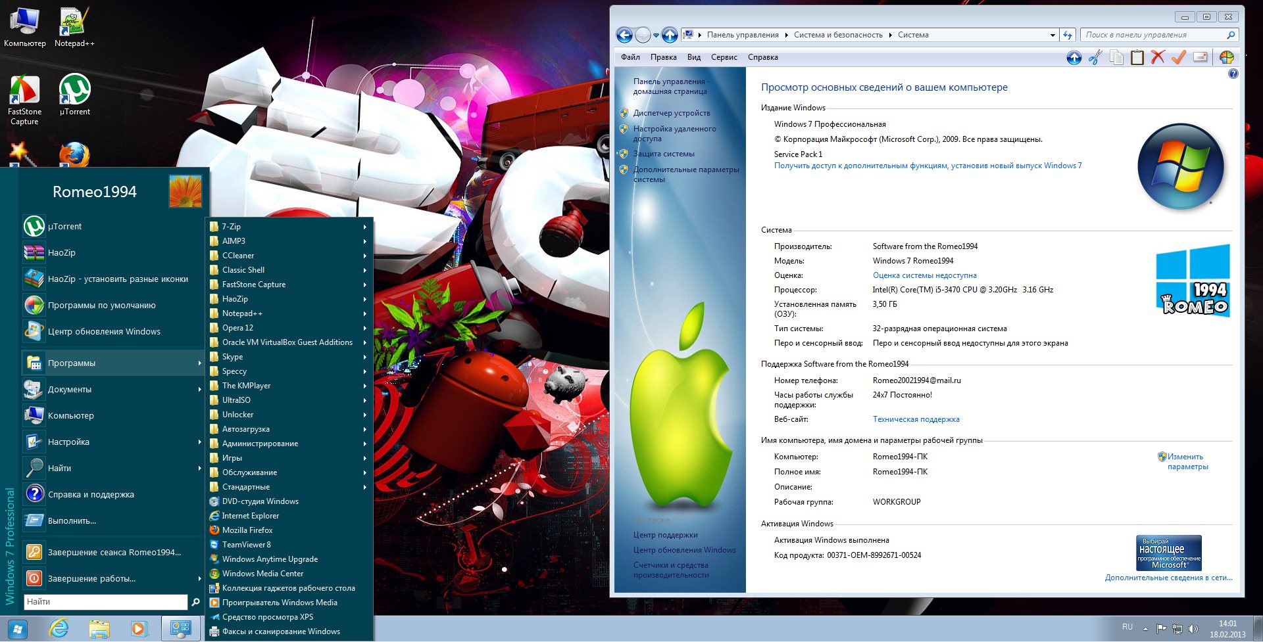Viewport: 1263px width, 642px height.
Task: Click the Поиск в панели управления search box
Action: pos(1159,35)
